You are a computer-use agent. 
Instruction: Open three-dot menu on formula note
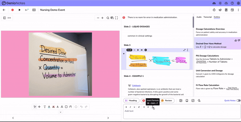pyautogui.click(x=187, y=50)
